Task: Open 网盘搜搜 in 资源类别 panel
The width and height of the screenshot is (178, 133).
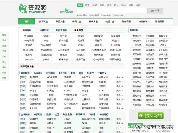Action: pyautogui.click(x=137, y=68)
